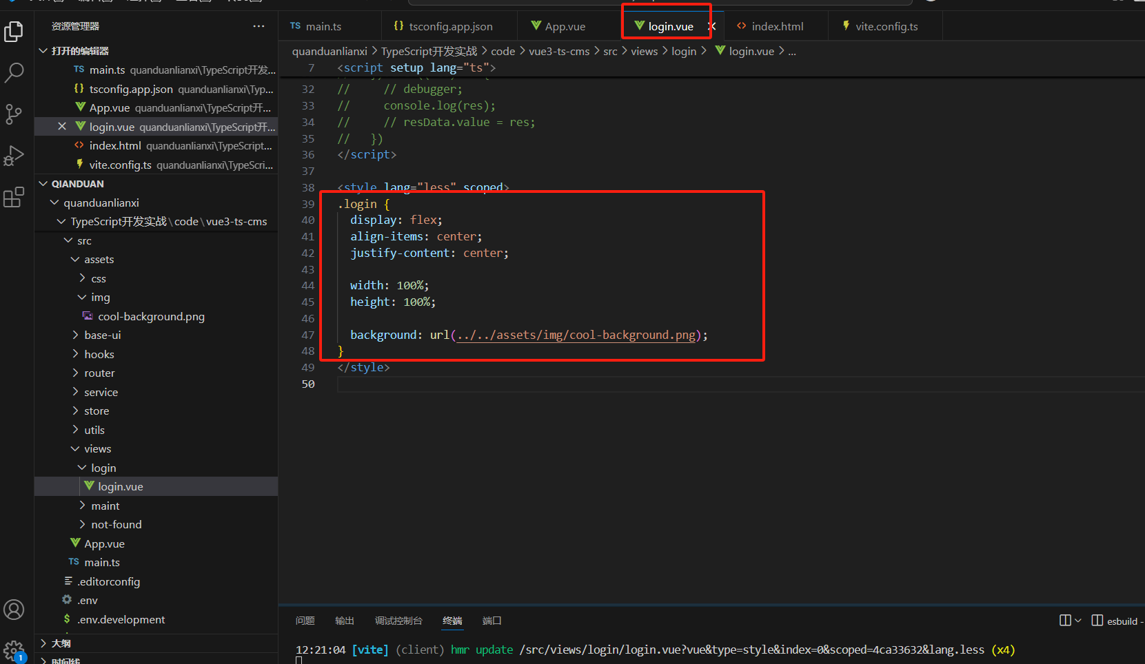
Task: Split the terminal panel
Action: click(x=1065, y=621)
